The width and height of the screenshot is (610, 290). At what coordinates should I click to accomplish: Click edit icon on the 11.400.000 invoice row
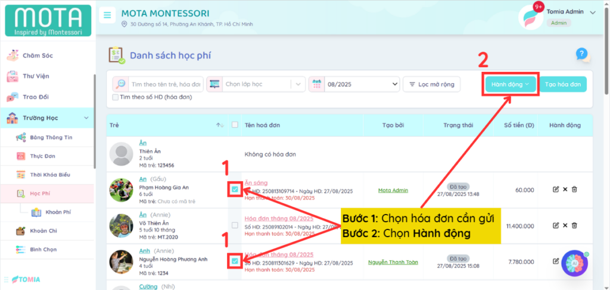(556, 225)
